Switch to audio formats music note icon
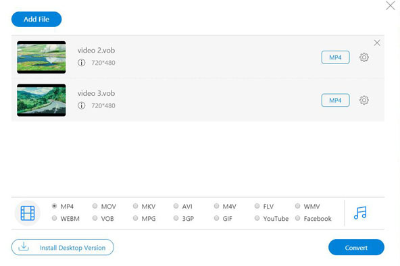Viewport: 400px width, 266px height. [360, 213]
